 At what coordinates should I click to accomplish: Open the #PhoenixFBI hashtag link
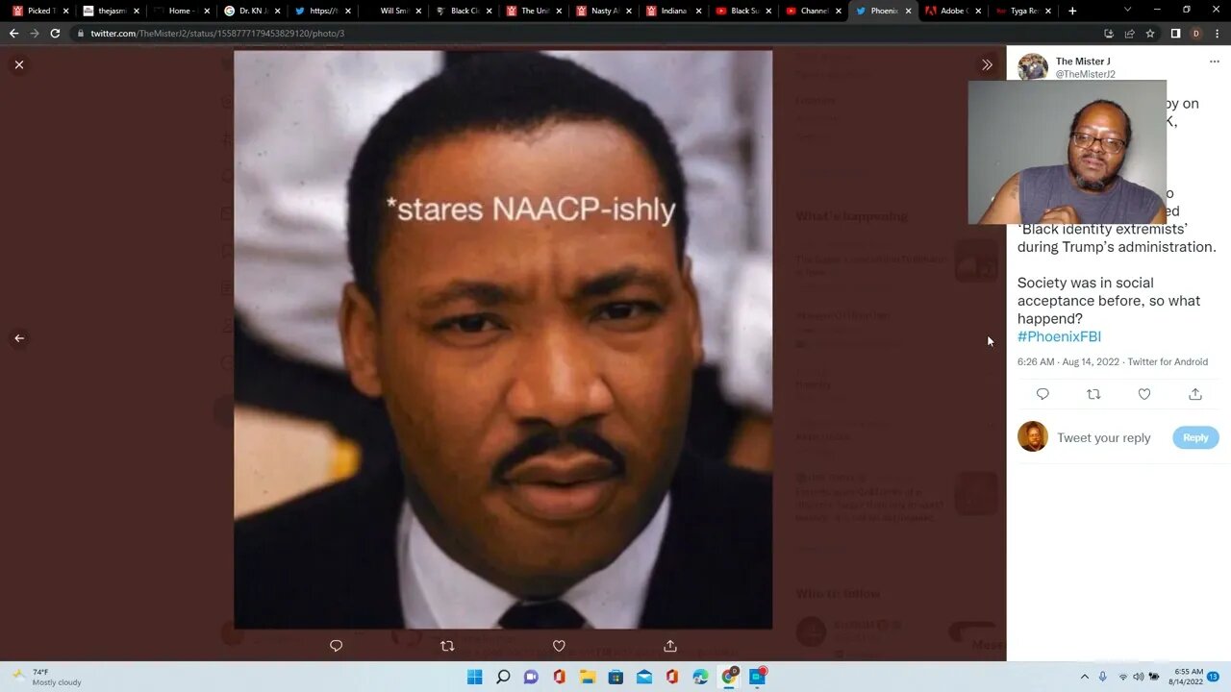tap(1059, 336)
